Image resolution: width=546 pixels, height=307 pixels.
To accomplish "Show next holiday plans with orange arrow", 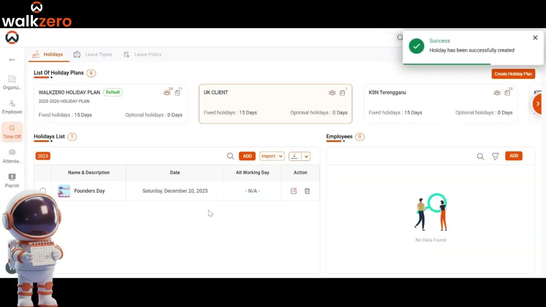I will tap(537, 104).
